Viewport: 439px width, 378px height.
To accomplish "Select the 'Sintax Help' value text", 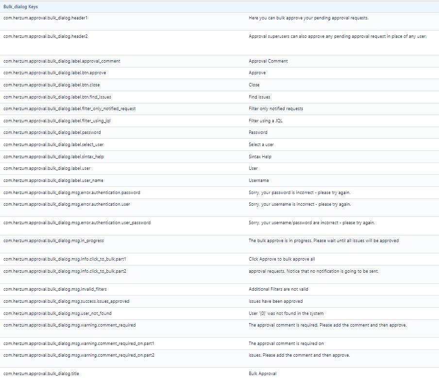I will (x=260, y=157).
